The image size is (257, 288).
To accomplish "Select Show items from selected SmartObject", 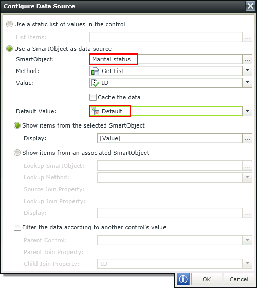I will [17, 125].
